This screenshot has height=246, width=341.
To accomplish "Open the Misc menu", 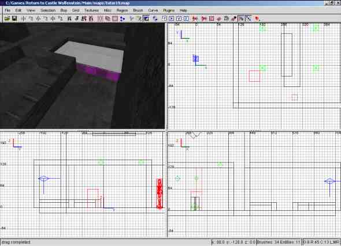I will [x=108, y=10].
